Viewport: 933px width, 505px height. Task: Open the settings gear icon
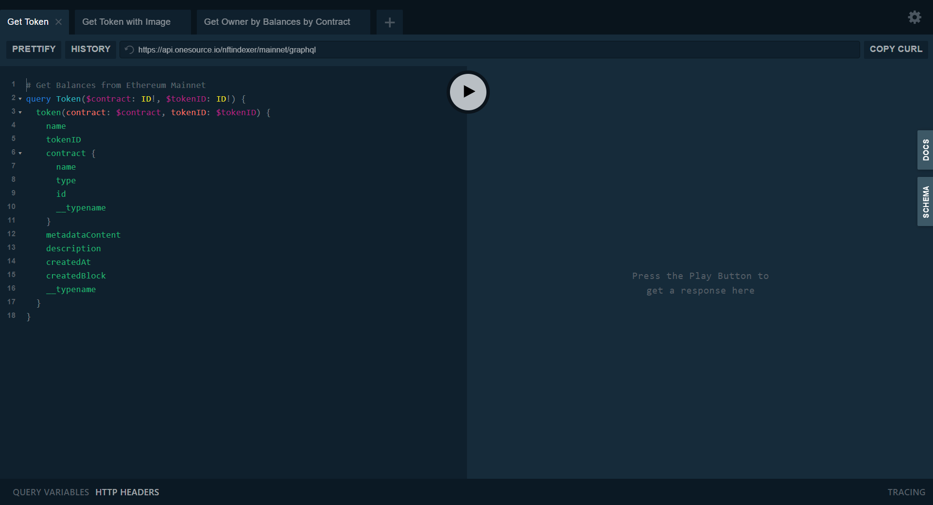915,17
